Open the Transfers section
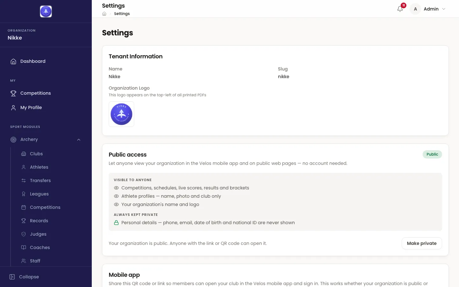The image size is (459, 287). [x=51, y=180]
